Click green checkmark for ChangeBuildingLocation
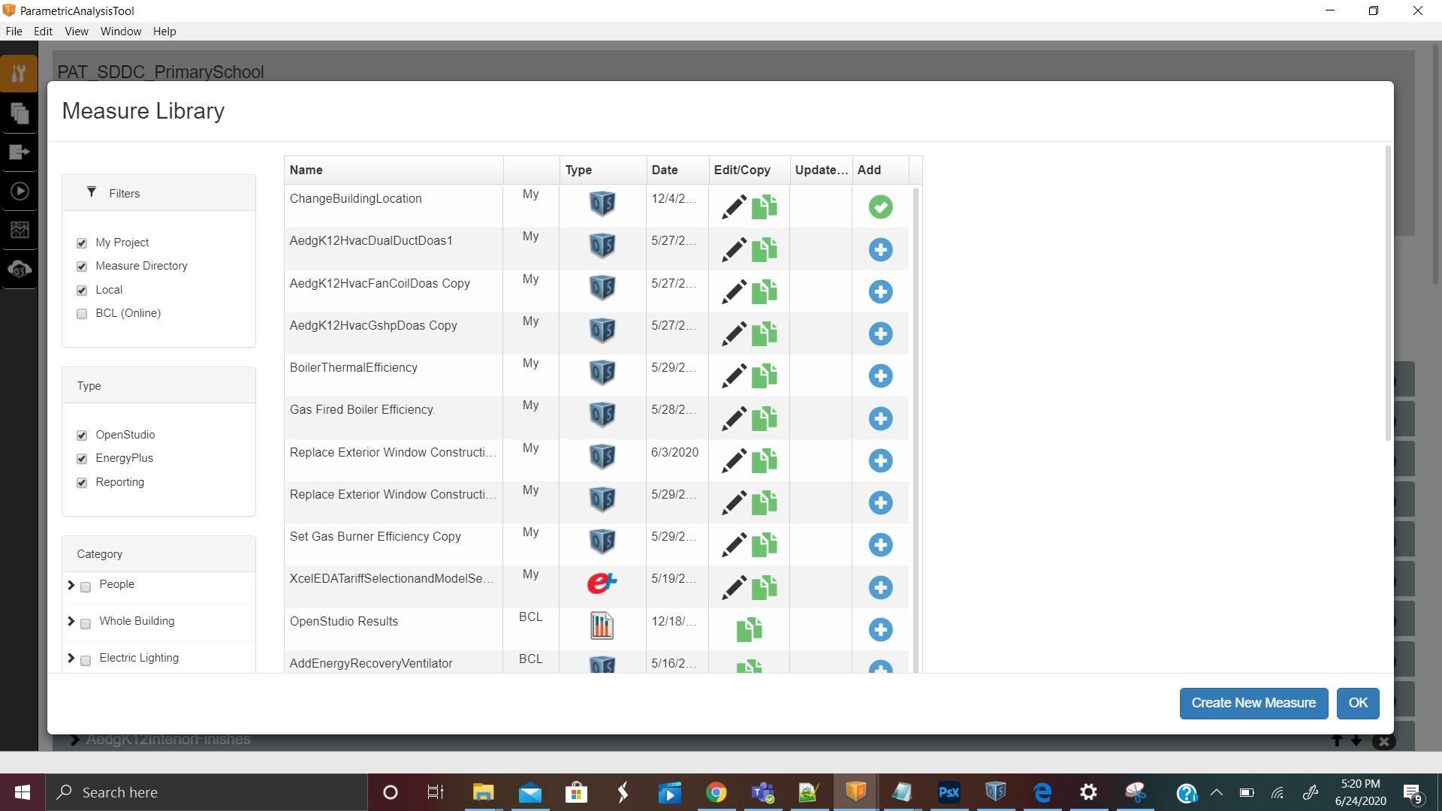The height and width of the screenshot is (811, 1442). (880, 207)
